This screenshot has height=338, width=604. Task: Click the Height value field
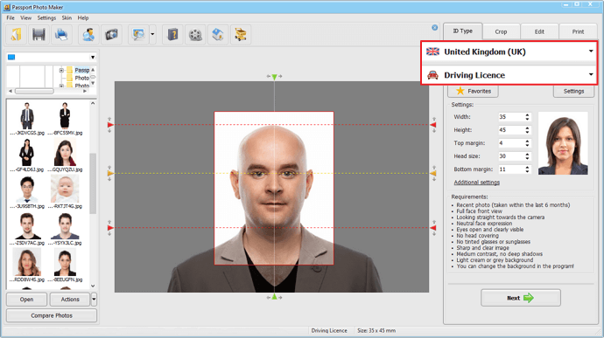point(511,130)
